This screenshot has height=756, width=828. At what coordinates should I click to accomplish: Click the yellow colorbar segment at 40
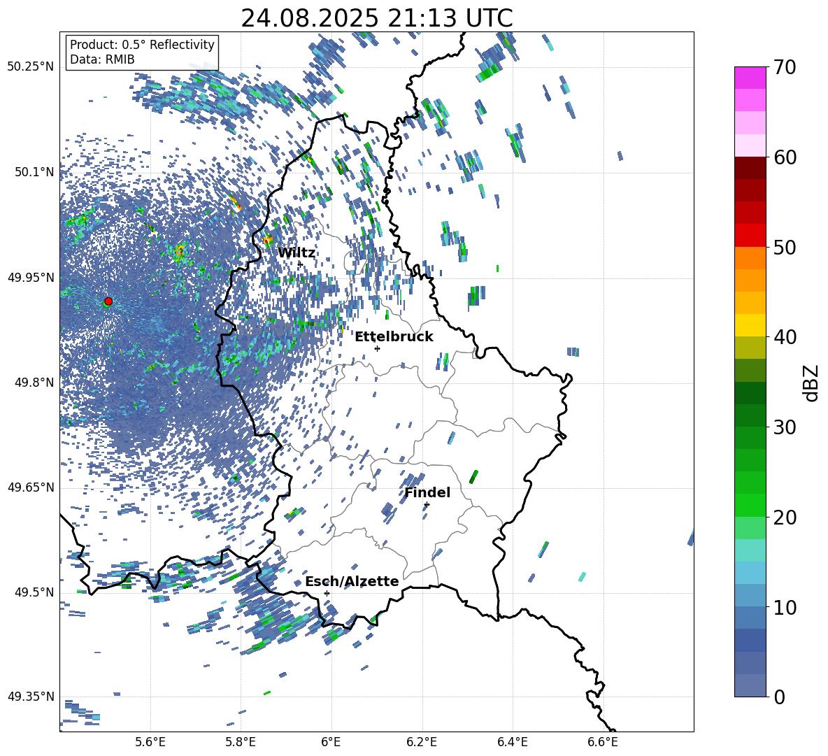pyautogui.click(x=750, y=325)
